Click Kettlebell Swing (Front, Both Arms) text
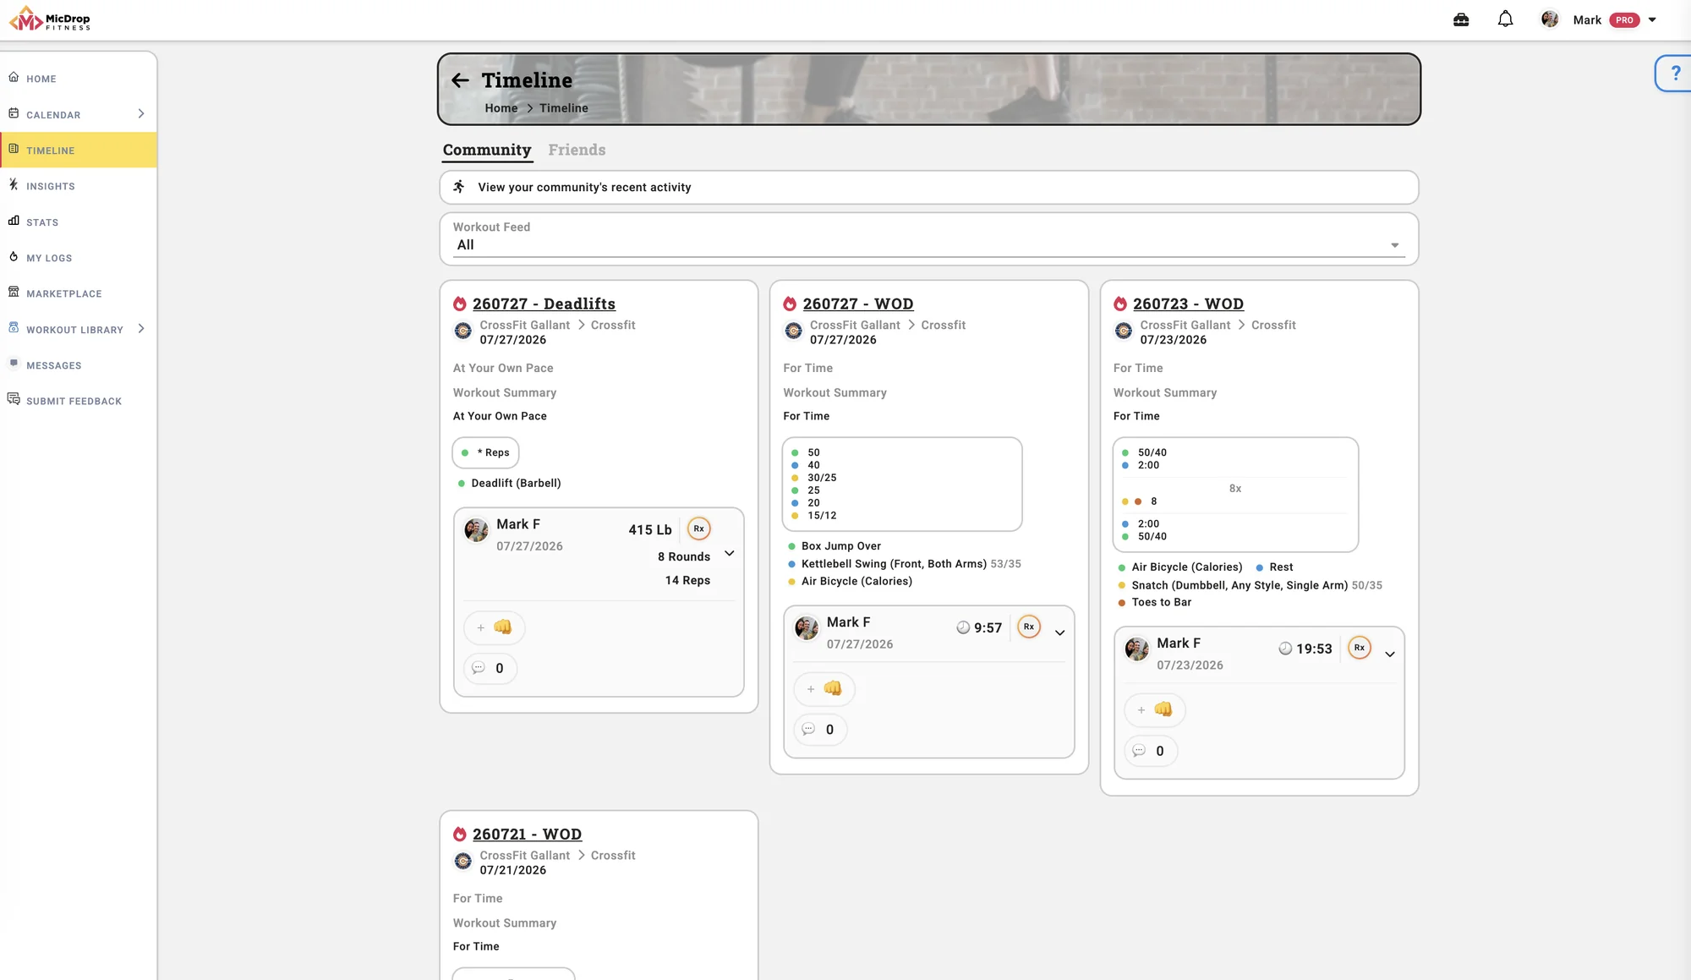Image resolution: width=1691 pixels, height=980 pixels. (894, 564)
